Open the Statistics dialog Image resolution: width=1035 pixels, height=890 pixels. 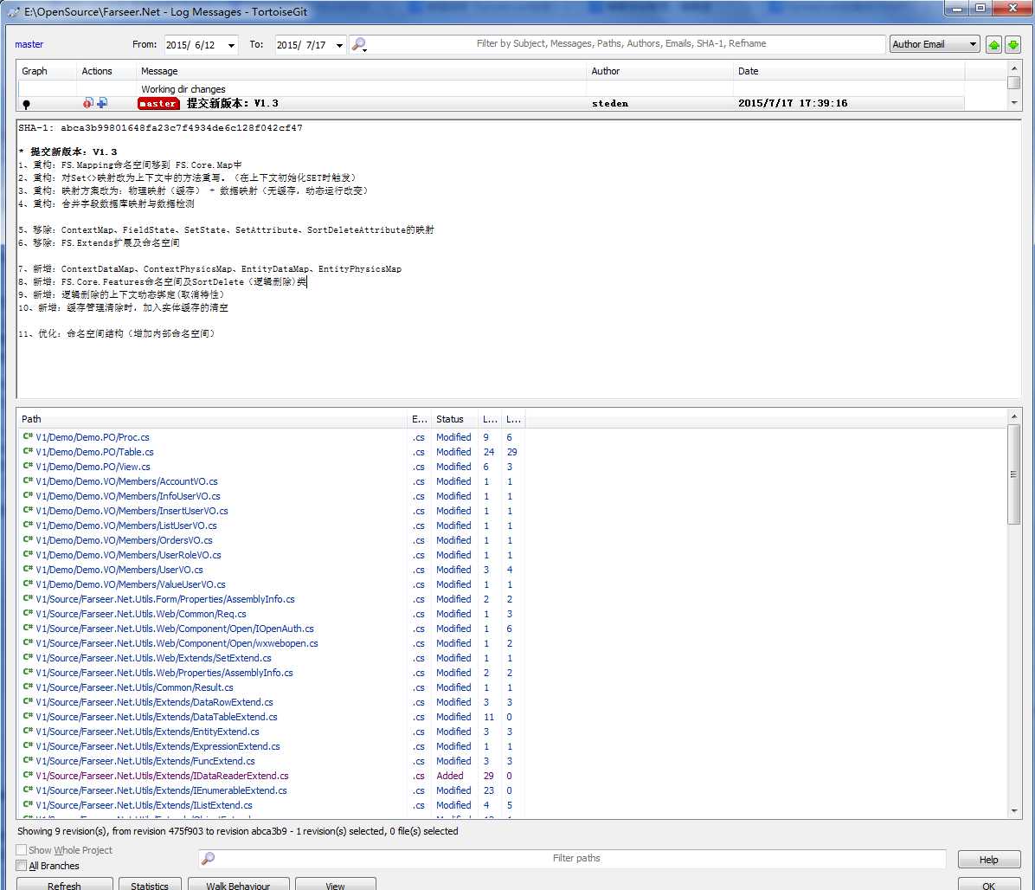(x=149, y=884)
